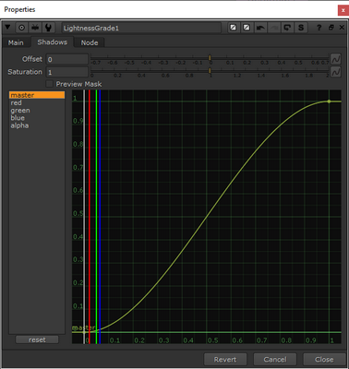Screen dimensions: 349x369
Task: Click the revert knobs icon next to S
Action: (x=287, y=28)
